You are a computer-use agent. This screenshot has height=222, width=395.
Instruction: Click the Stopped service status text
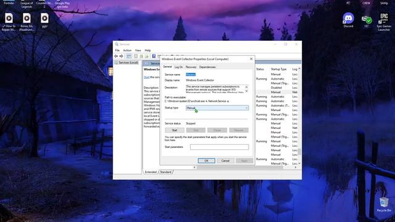[x=191, y=123]
